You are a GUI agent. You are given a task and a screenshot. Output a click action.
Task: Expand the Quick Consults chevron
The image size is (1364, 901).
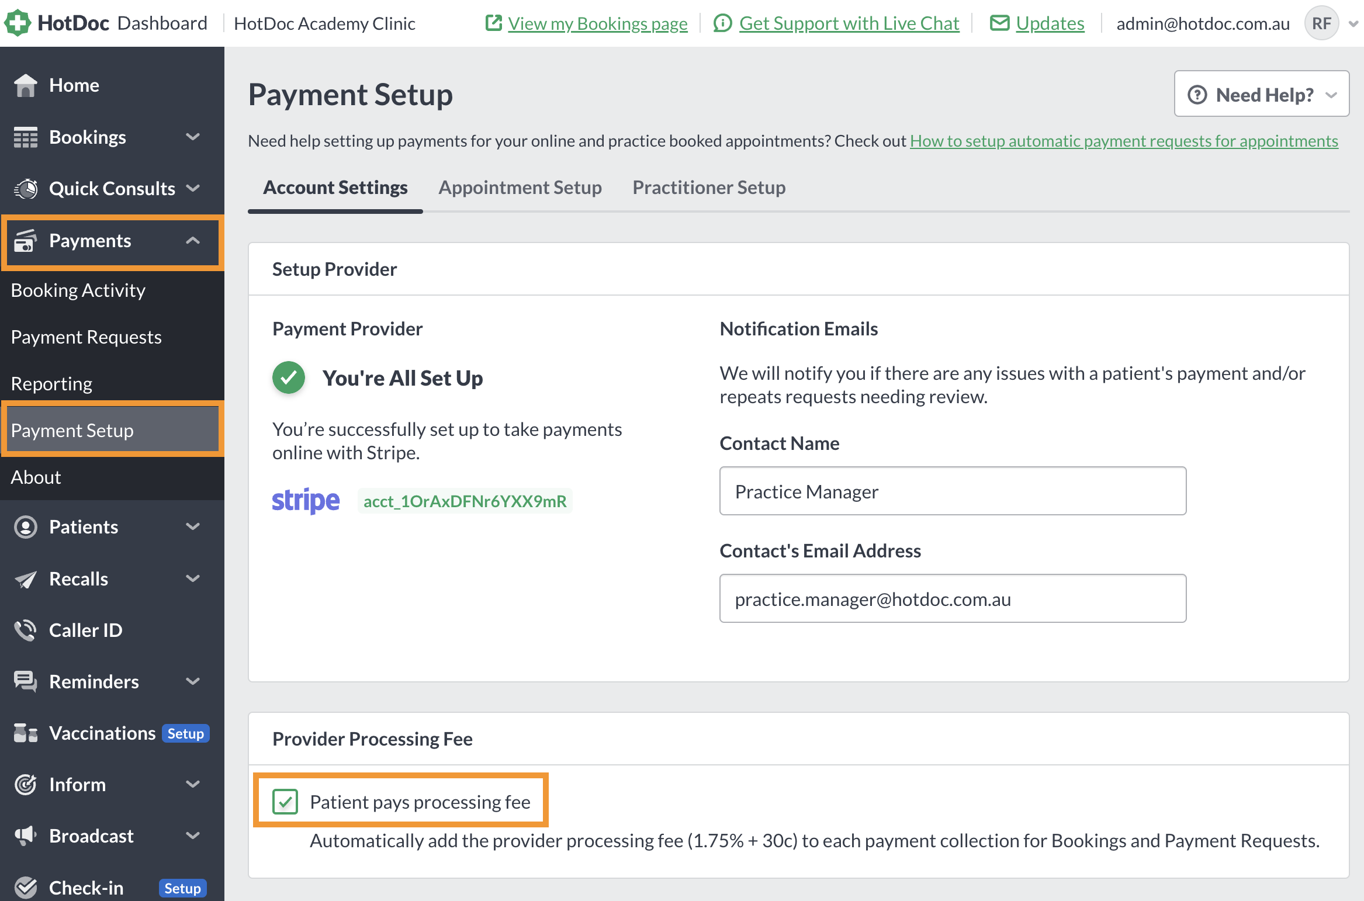[x=193, y=189]
